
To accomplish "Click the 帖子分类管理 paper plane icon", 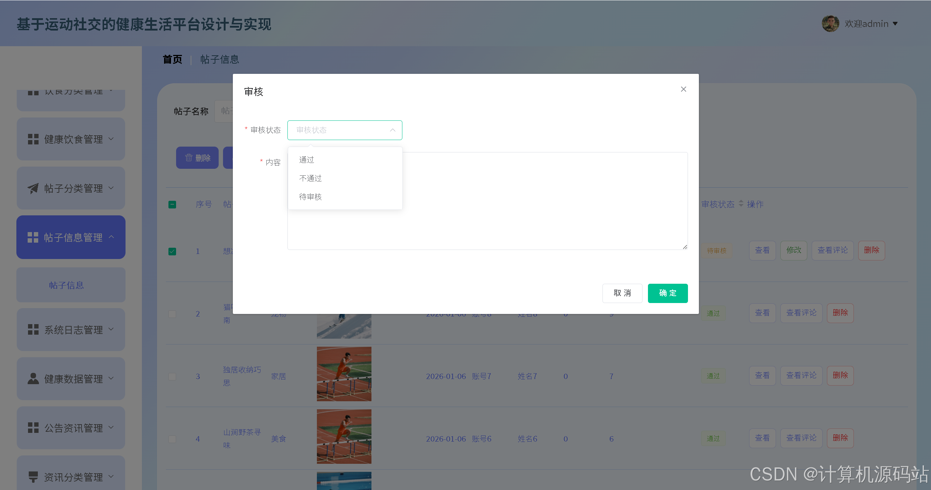I will click(33, 188).
